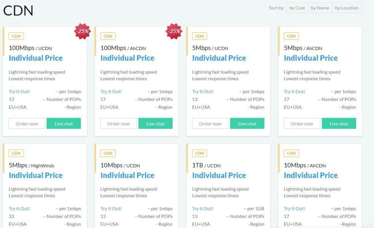374x228 pixels.
Task: Click CDN tag on 1TB UCDN card
Action: [199, 153]
